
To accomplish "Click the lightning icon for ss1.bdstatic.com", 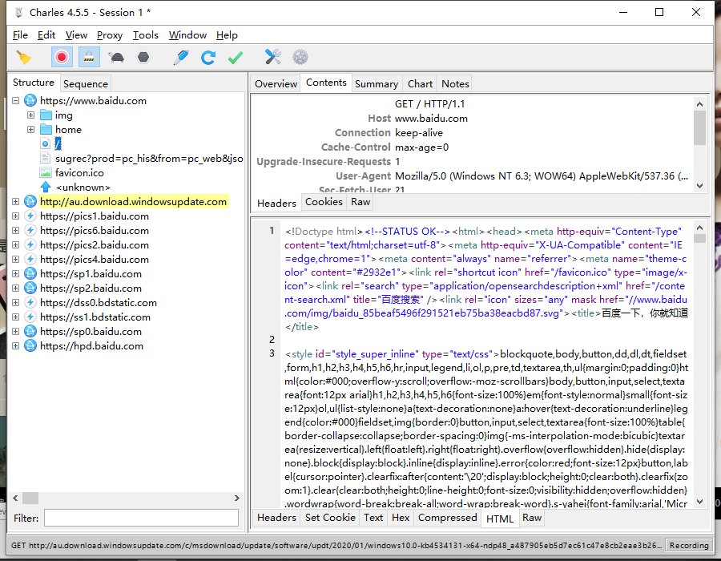I will point(30,317).
